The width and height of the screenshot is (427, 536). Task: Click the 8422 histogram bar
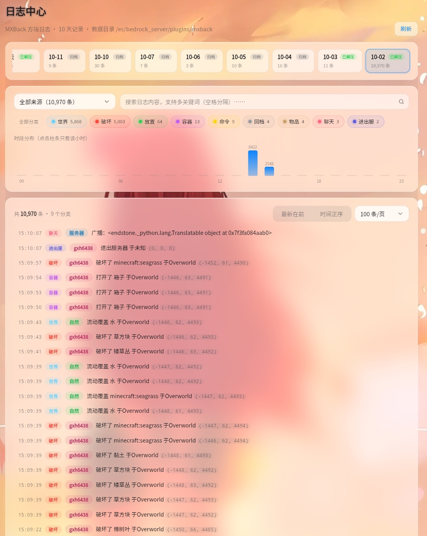tap(253, 163)
